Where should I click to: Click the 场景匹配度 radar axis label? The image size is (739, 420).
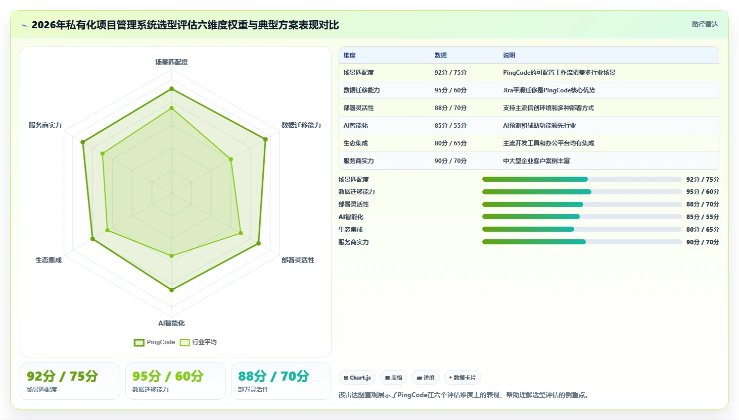[171, 62]
